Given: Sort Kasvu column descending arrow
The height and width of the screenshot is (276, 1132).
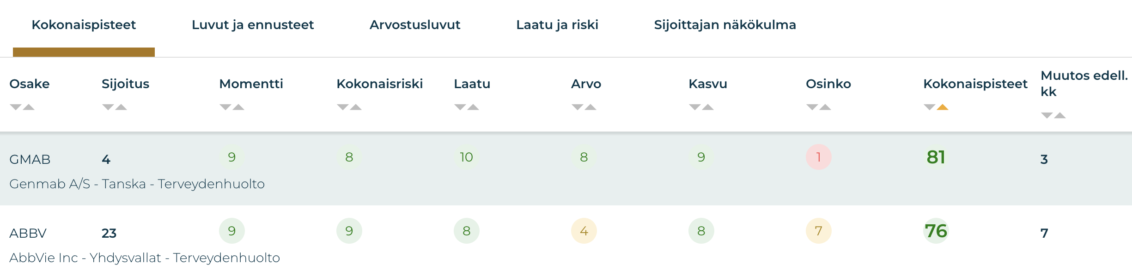Looking at the screenshot, I should pos(694,107).
